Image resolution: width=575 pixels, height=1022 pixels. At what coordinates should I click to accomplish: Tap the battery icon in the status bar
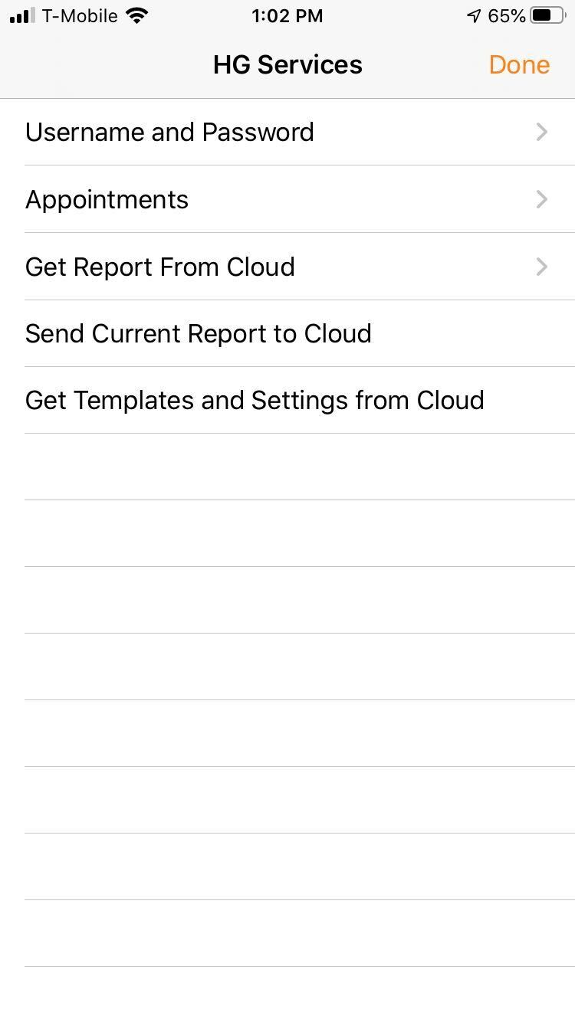[x=548, y=15]
